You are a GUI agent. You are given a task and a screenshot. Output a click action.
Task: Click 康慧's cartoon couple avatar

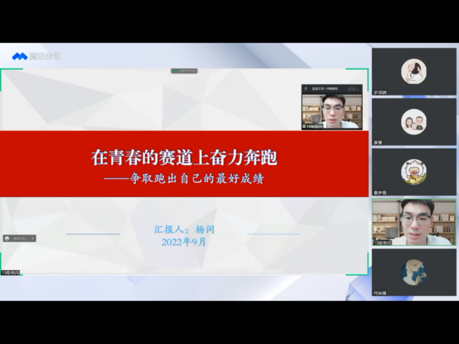(x=413, y=120)
